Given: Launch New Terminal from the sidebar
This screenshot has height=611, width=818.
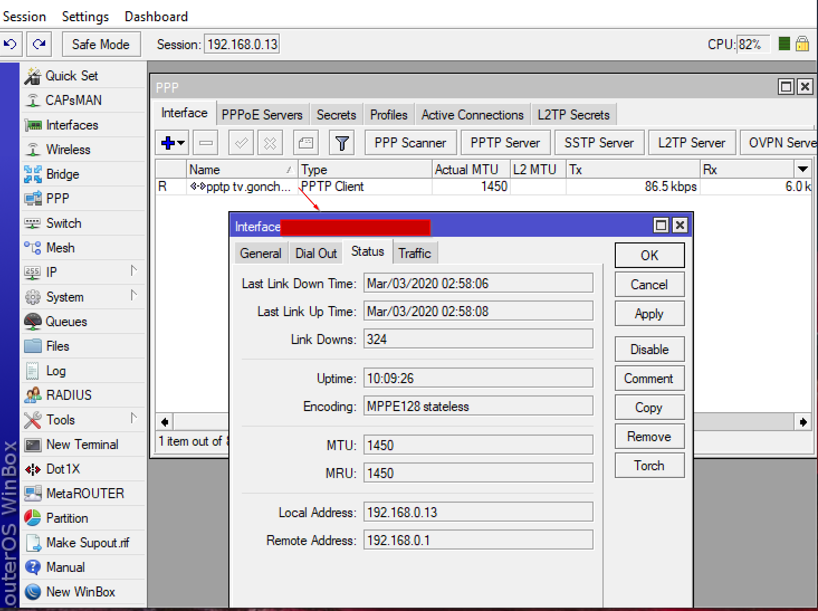Looking at the screenshot, I should (82, 445).
